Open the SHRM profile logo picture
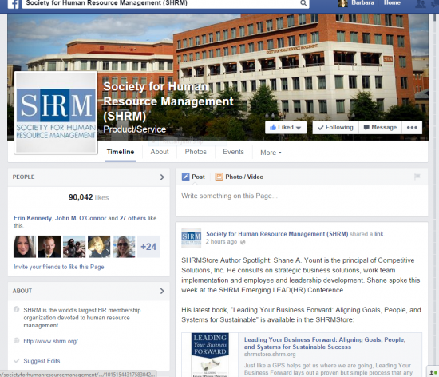Image resolution: width=439 pixels, height=377 pixels. click(x=56, y=113)
